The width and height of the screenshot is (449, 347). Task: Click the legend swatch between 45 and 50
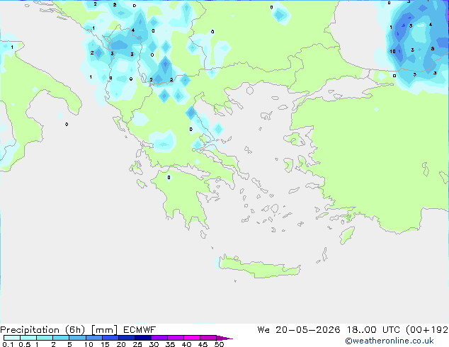point(208,338)
